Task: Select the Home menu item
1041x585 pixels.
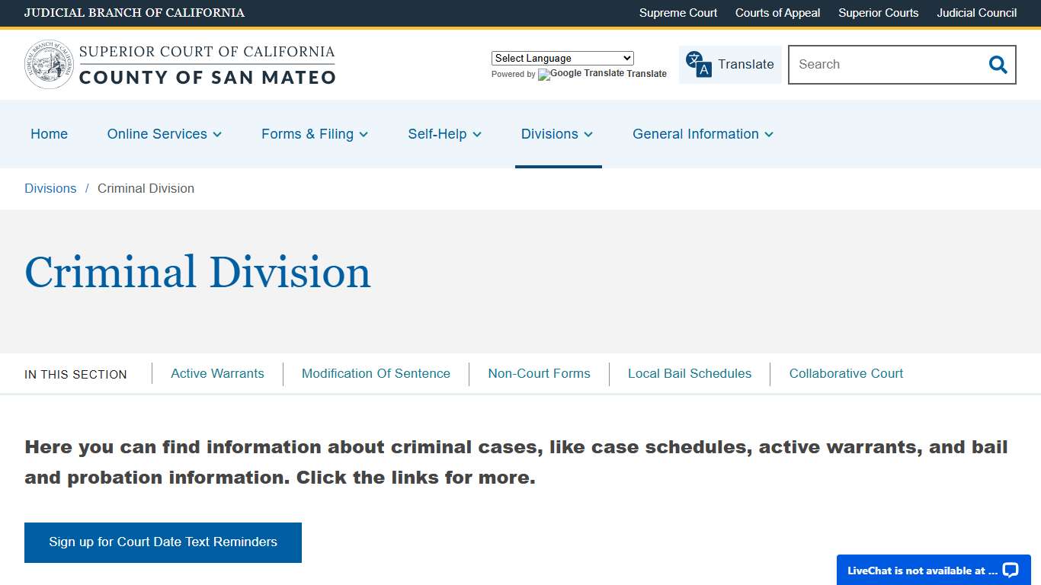Action: coord(49,134)
